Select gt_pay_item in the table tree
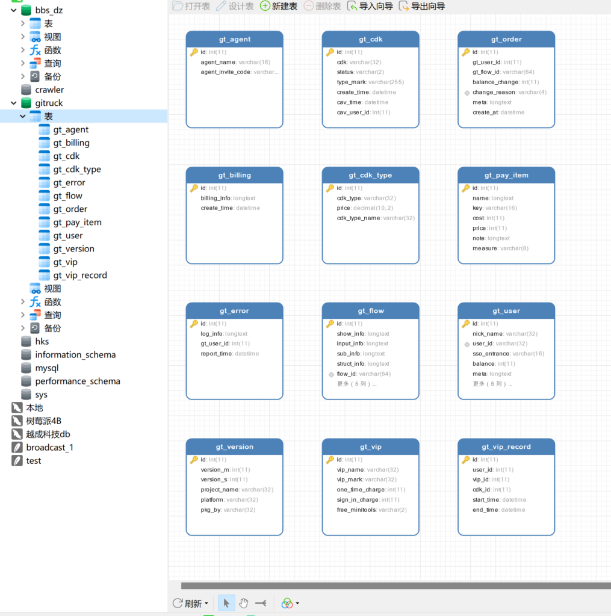611x616 pixels. (77, 223)
